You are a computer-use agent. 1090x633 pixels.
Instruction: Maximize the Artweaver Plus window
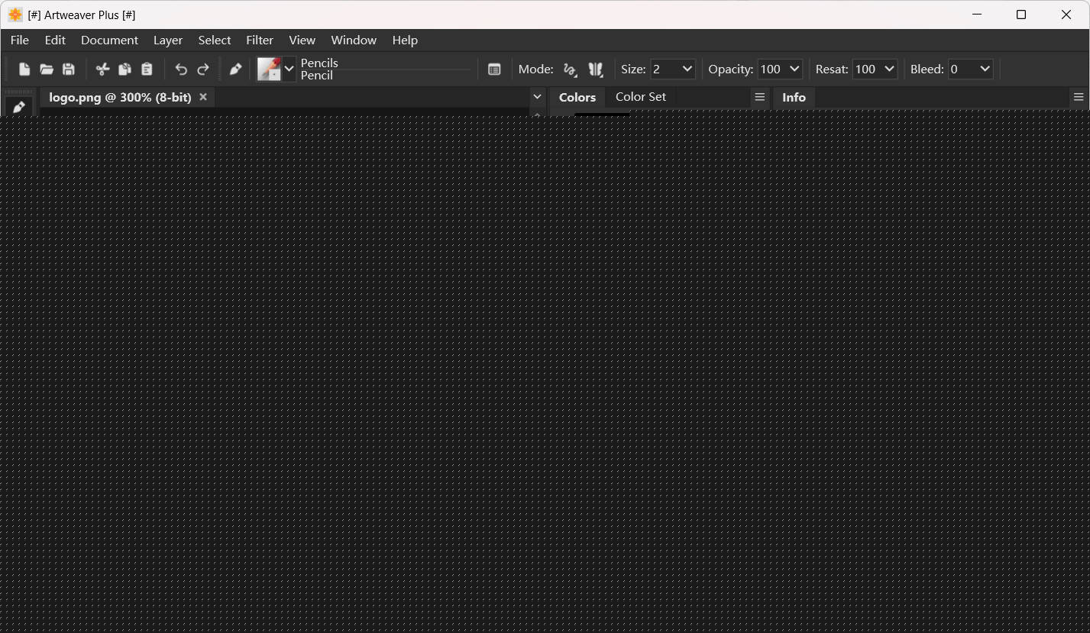(1021, 15)
